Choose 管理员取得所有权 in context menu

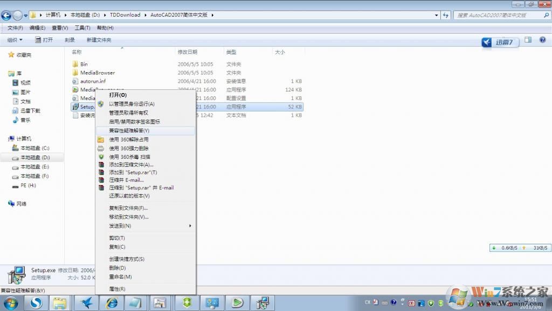(145, 113)
